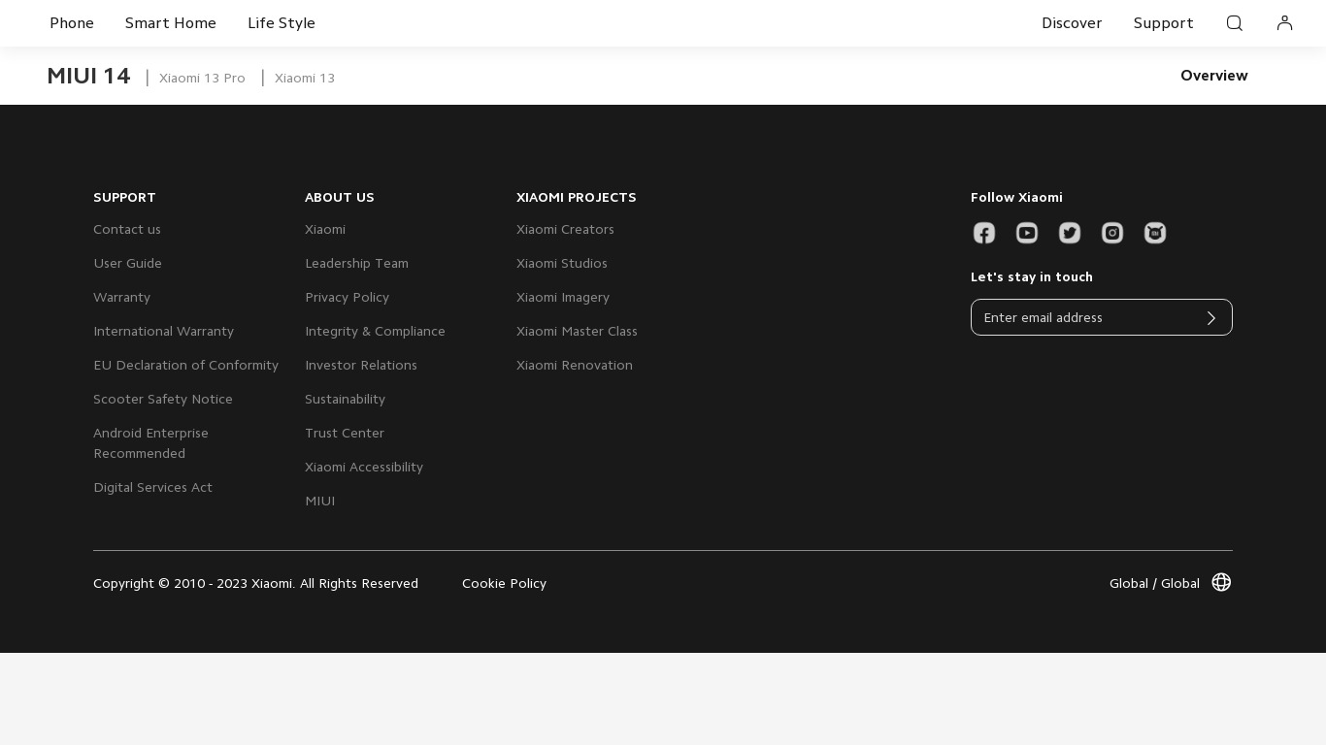Click the globe region selector icon
This screenshot has height=745, width=1326.
1222,582
